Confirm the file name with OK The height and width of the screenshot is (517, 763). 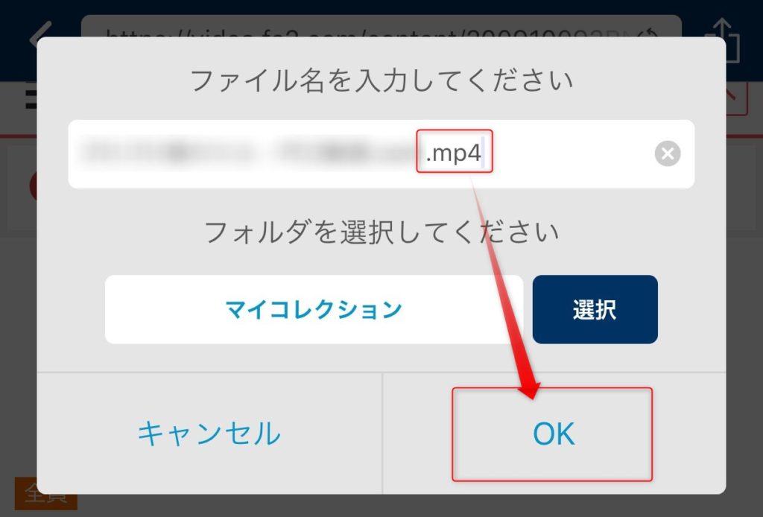tap(554, 434)
